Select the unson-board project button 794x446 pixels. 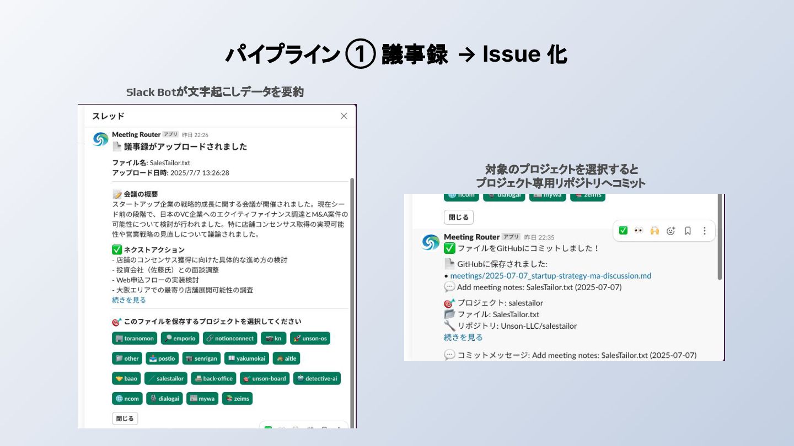[x=265, y=378]
